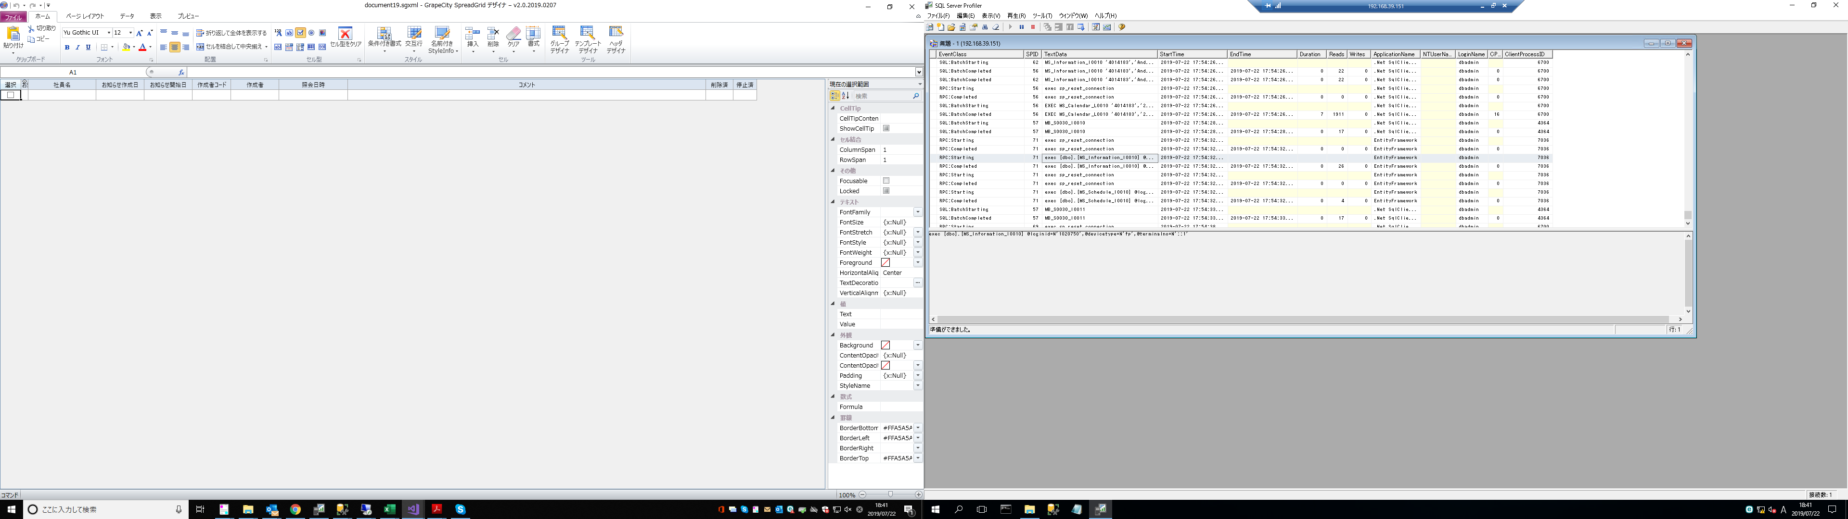Toggle the Locked checkbox
The width and height of the screenshot is (1848, 519).
[886, 191]
